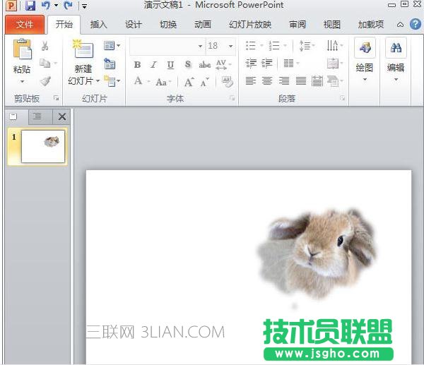This screenshot has height=365, width=424.
Task: Open the Editing menu
Action: pyautogui.click(x=396, y=61)
